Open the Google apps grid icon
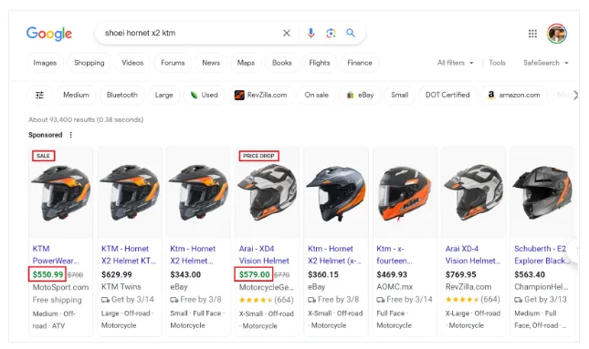The width and height of the screenshot is (589, 349). [532, 34]
